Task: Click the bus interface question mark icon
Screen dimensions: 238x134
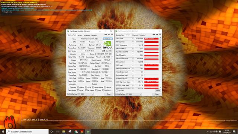Action: (112, 57)
